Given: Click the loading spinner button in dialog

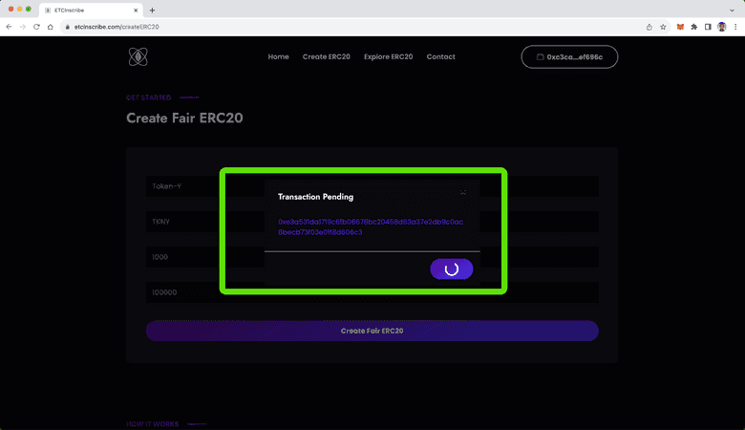Looking at the screenshot, I should [x=452, y=269].
